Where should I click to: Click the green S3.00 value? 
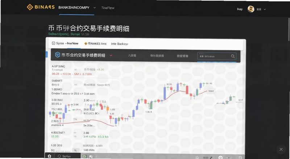(x=55, y=136)
